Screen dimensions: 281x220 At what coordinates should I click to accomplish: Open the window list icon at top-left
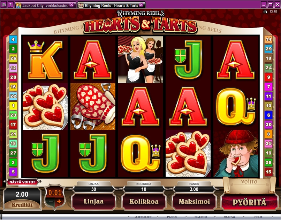4,5
